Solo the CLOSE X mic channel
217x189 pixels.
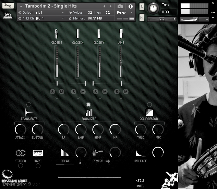[x=74, y=92]
